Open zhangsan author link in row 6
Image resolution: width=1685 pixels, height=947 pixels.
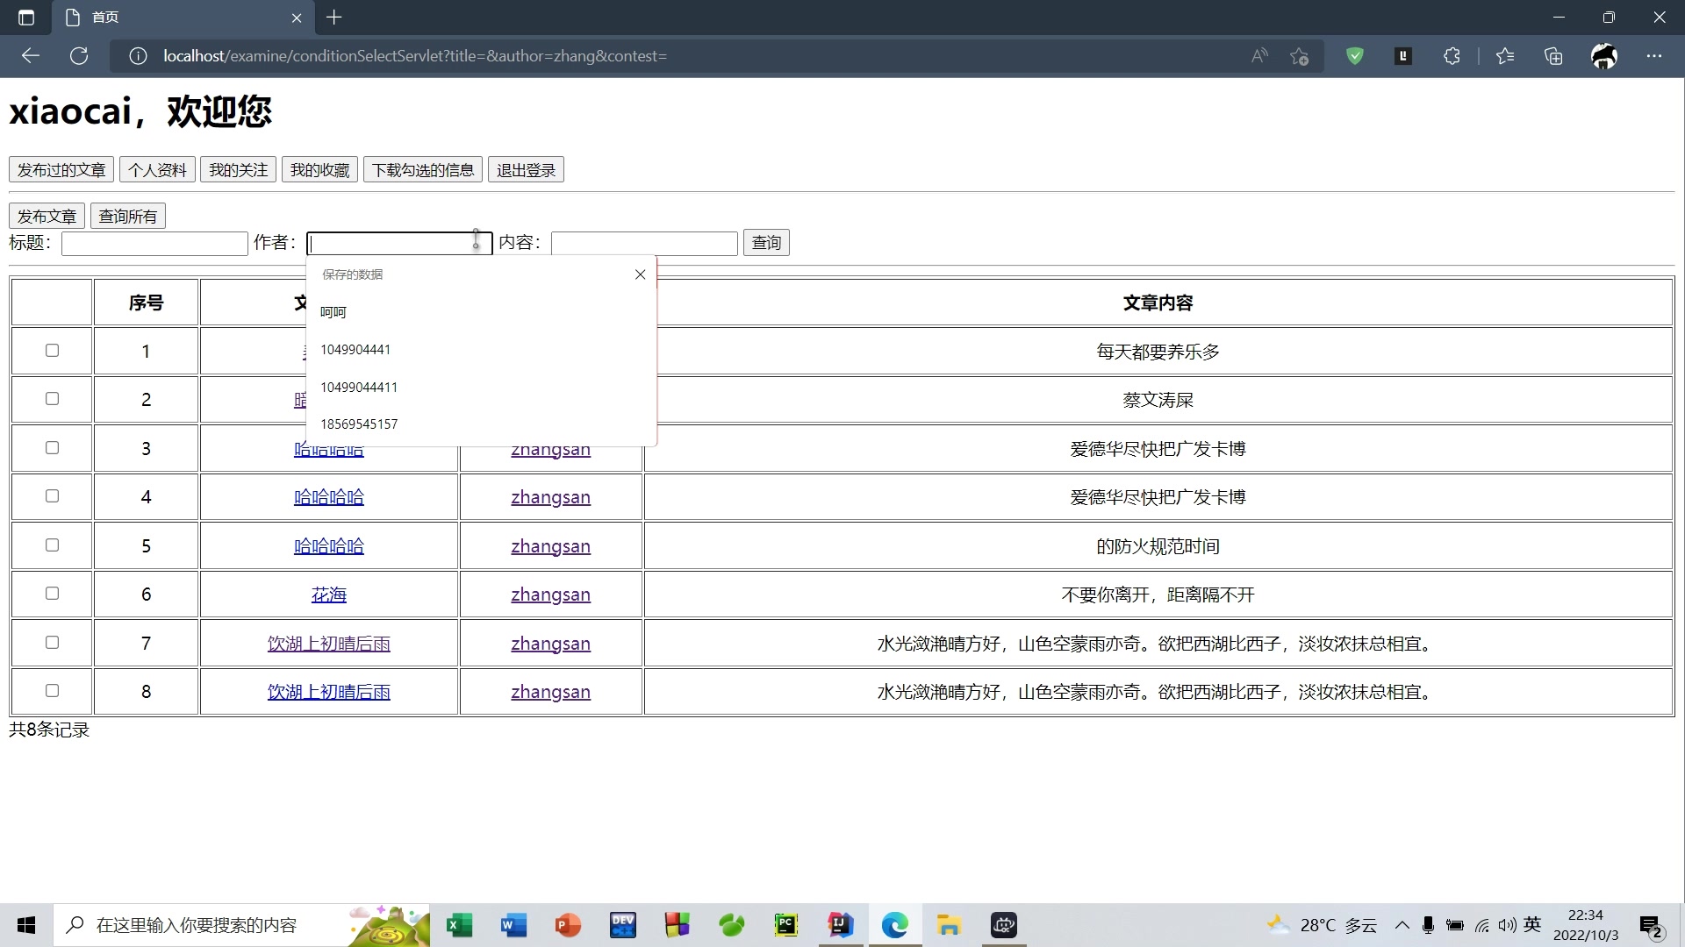550,595
